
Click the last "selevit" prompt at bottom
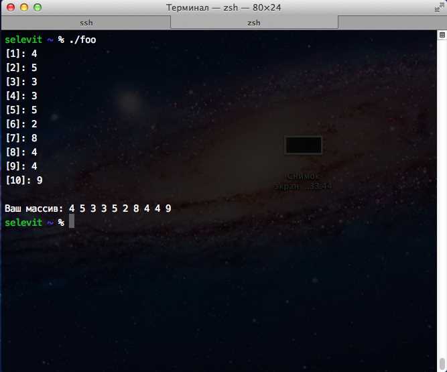pos(23,223)
